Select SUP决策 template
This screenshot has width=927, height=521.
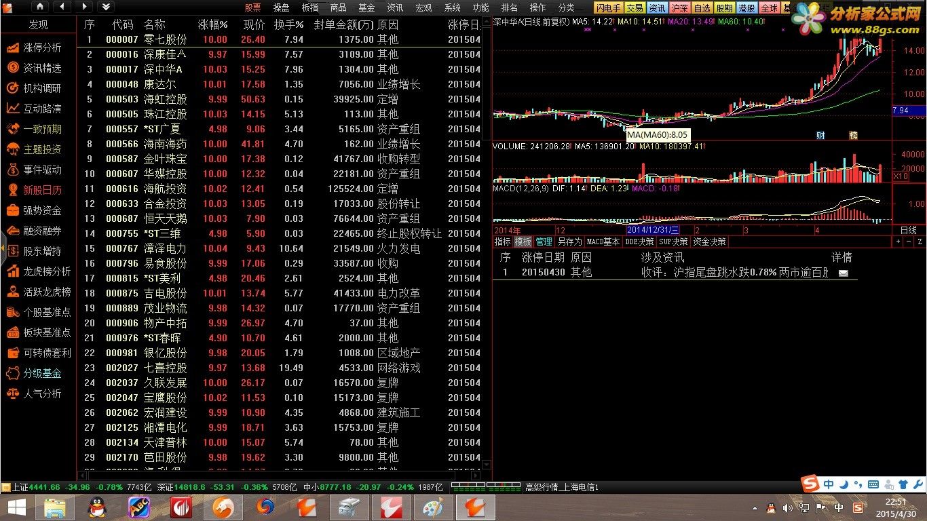(675, 242)
